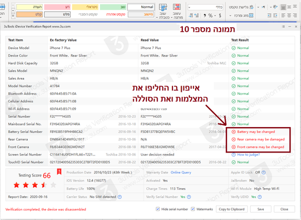Click the text direction icon
Image resolution: width=301 pixels, height=220 pixels.
click(263, 7)
